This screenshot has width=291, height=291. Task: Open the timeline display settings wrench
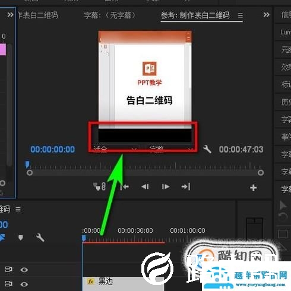click(x=40, y=238)
